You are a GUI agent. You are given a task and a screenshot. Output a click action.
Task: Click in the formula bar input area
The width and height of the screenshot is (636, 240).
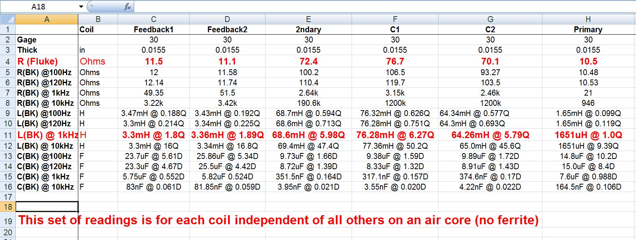click(385, 7)
